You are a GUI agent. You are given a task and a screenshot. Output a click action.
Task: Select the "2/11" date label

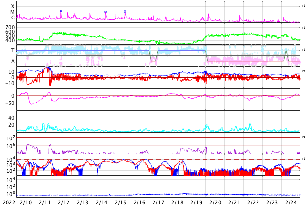pyautogui.click(x=45, y=202)
